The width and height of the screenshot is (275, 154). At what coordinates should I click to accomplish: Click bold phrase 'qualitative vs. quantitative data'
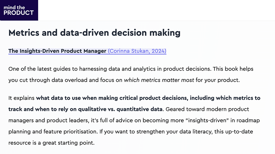(120, 109)
